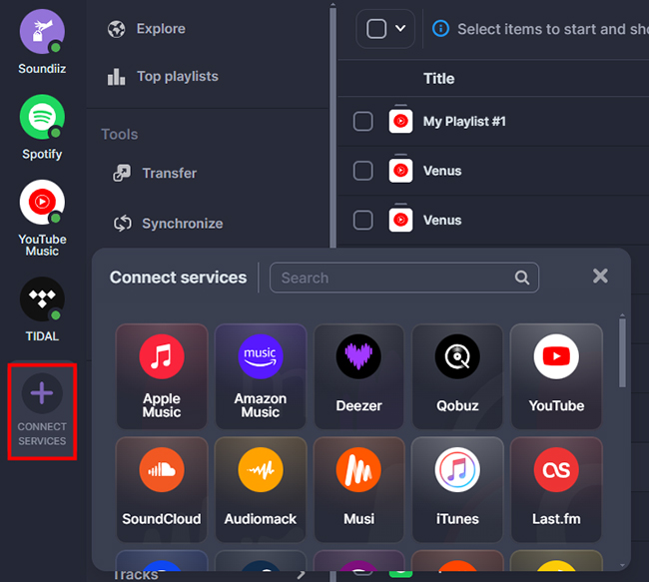The image size is (649, 582).
Task: Connect Audiomack service
Action: [x=261, y=489]
